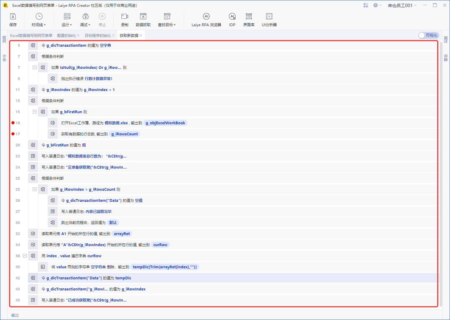Close the 获取新数据 tab

141,35
